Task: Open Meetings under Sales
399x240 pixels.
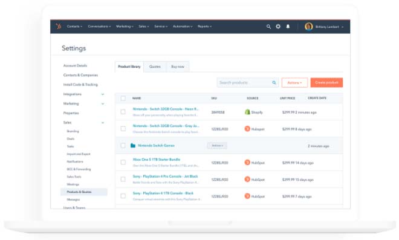Action: (x=73, y=184)
